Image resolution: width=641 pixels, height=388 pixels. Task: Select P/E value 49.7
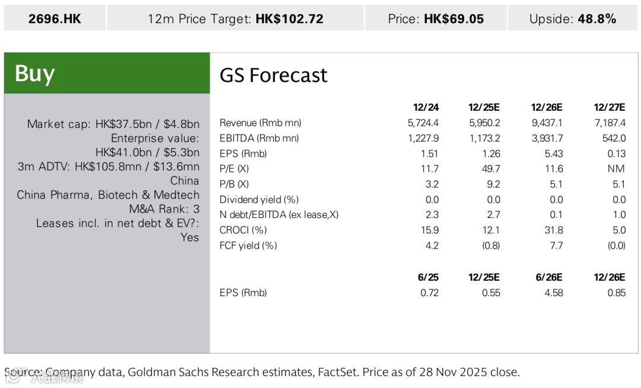(491, 169)
